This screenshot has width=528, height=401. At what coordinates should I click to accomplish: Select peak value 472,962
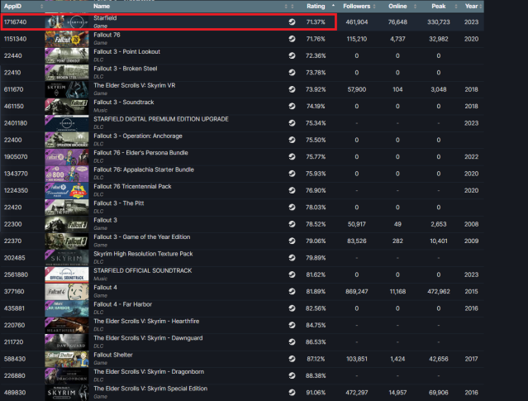pos(439,292)
